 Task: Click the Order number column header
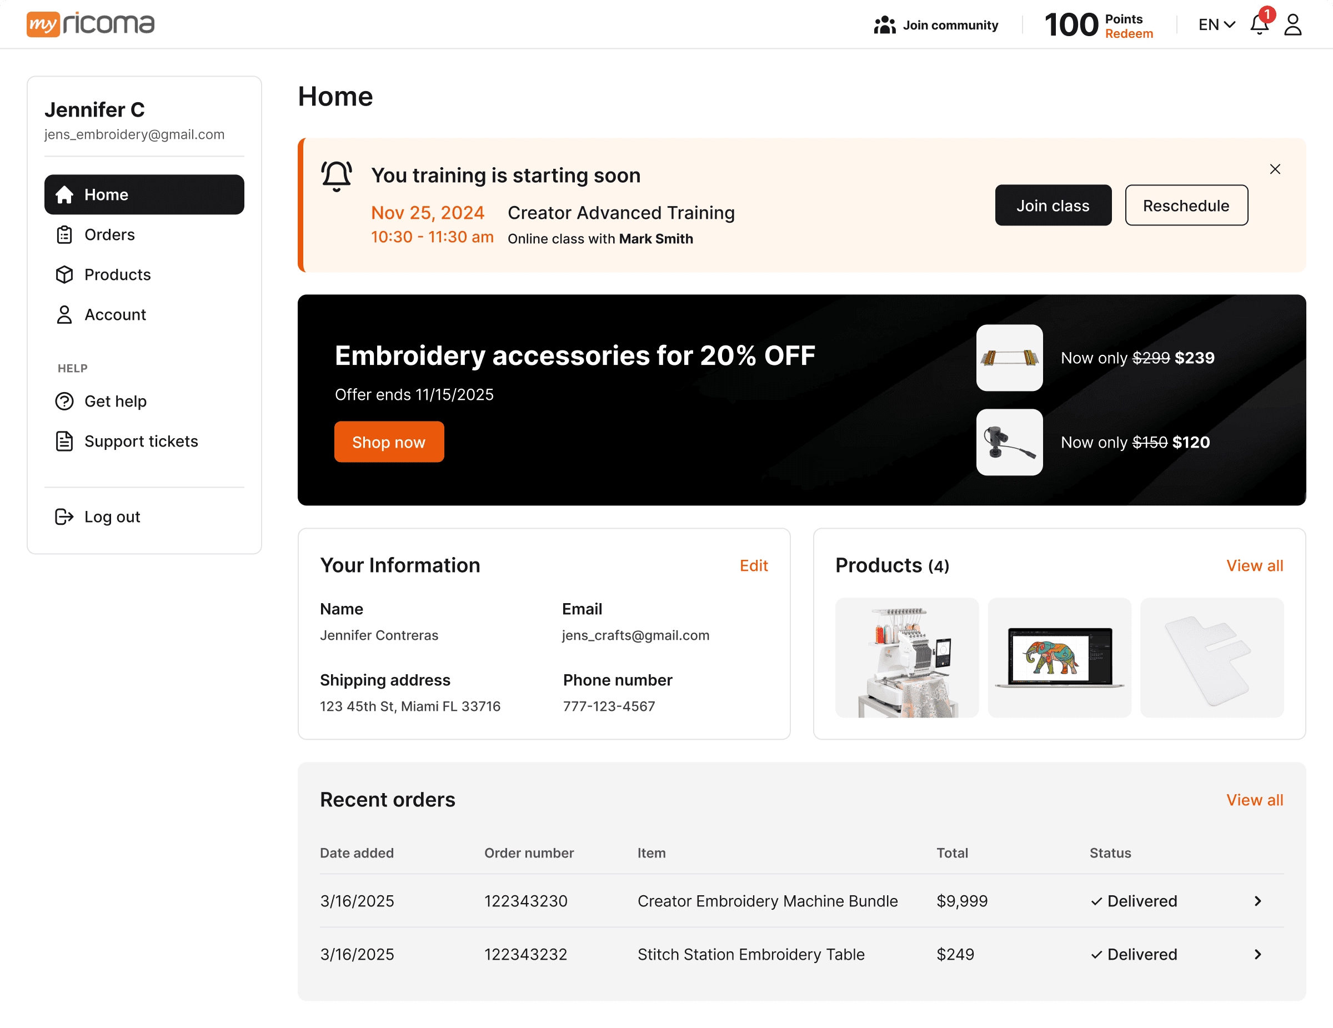(529, 853)
